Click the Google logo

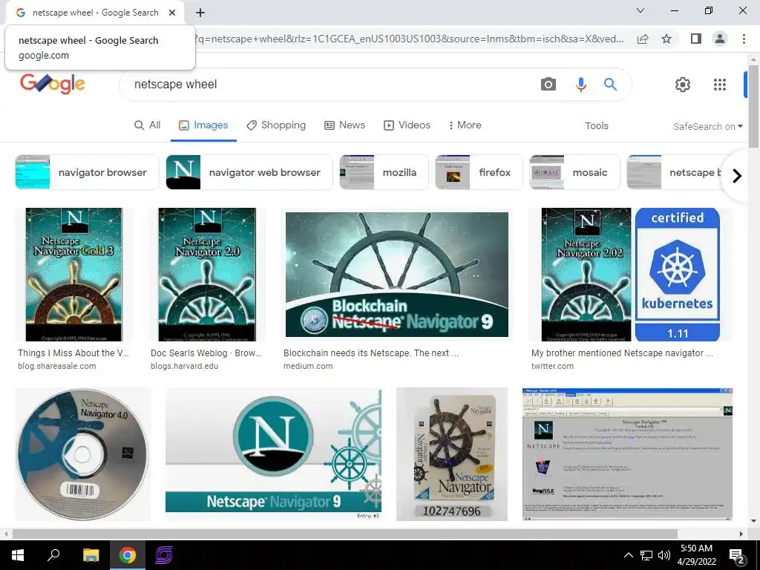[53, 84]
